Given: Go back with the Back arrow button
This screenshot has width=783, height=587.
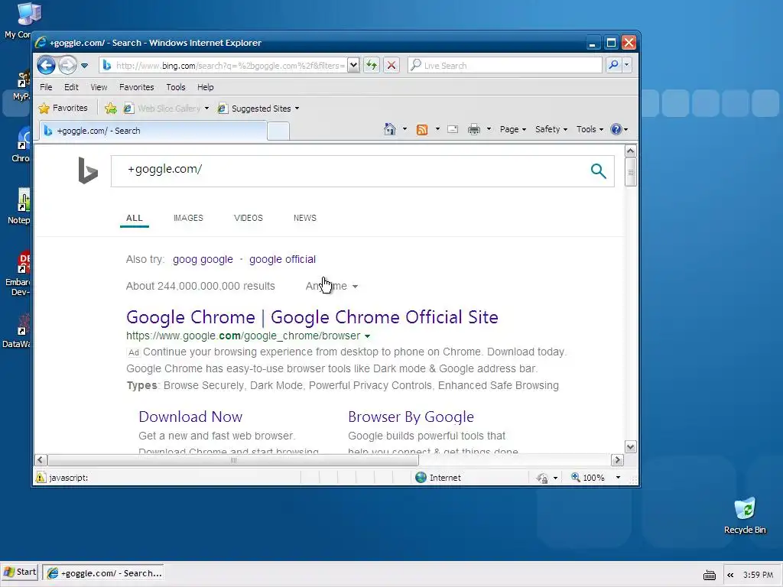Looking at the screenshot, I should point(46,65).
